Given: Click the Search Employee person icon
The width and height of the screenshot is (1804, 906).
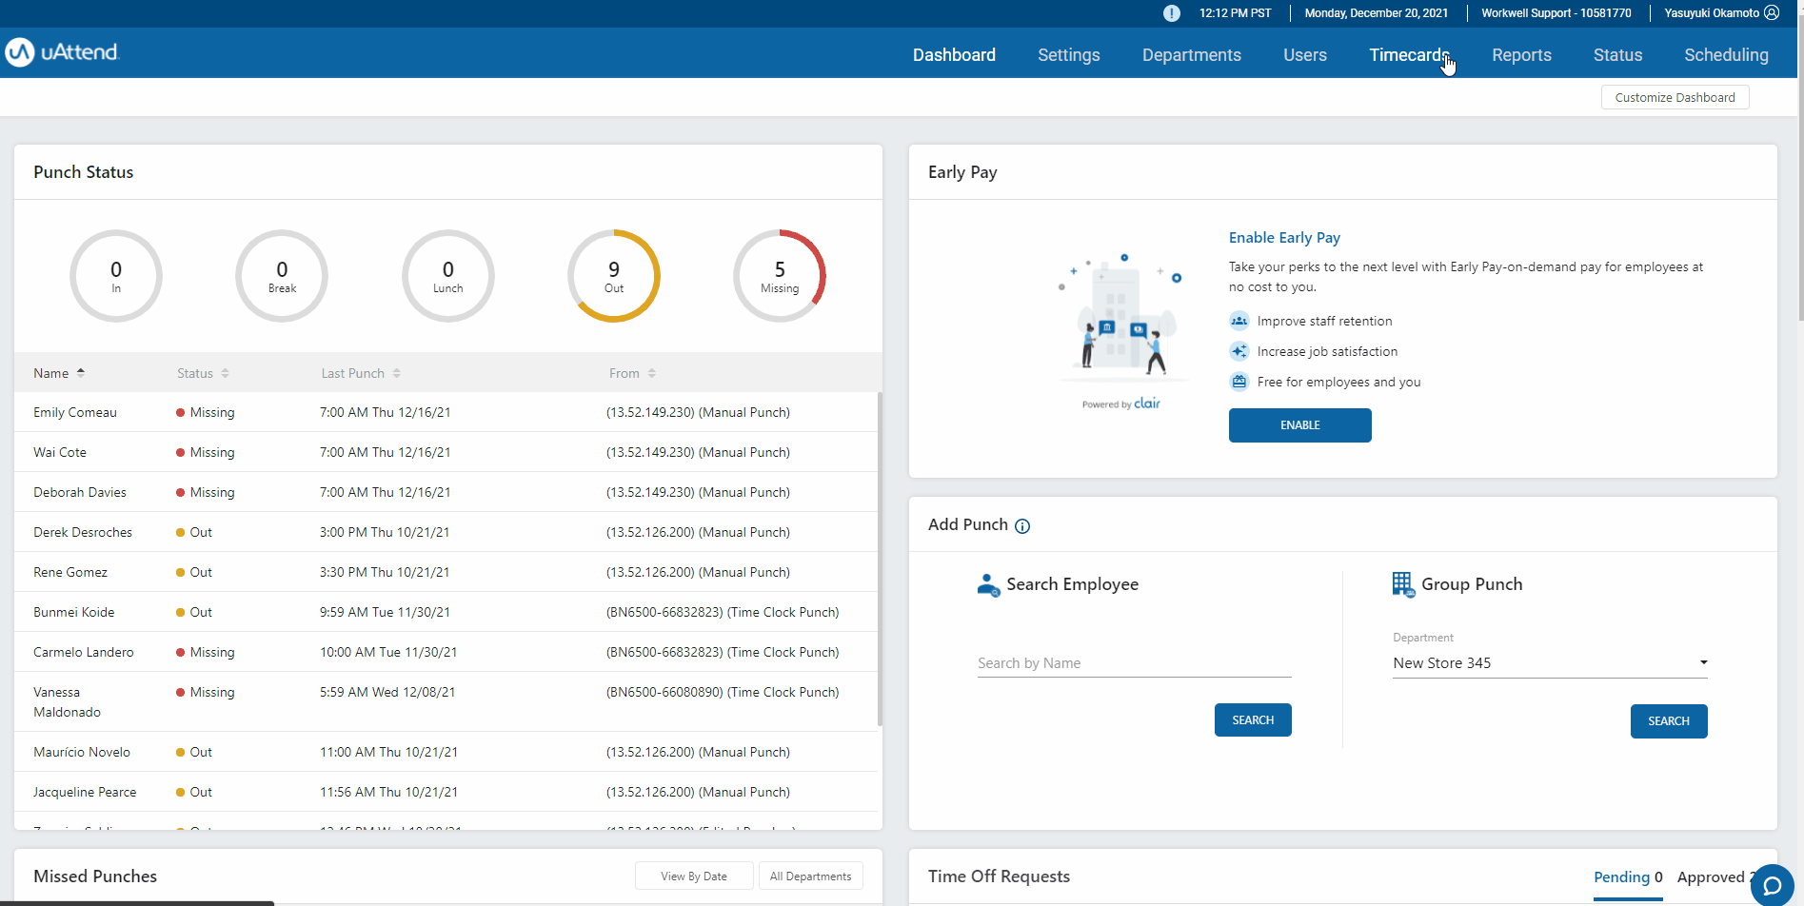Looking at the screenshot, I should click(988, 584).
